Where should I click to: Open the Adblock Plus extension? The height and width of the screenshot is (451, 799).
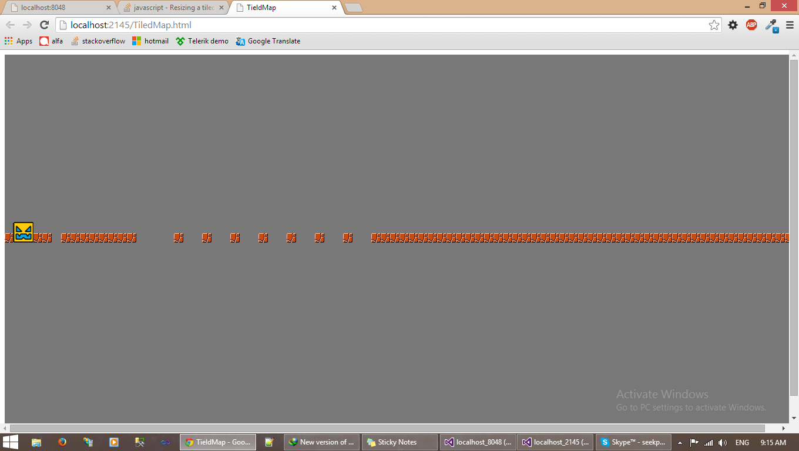pos(751,25)
